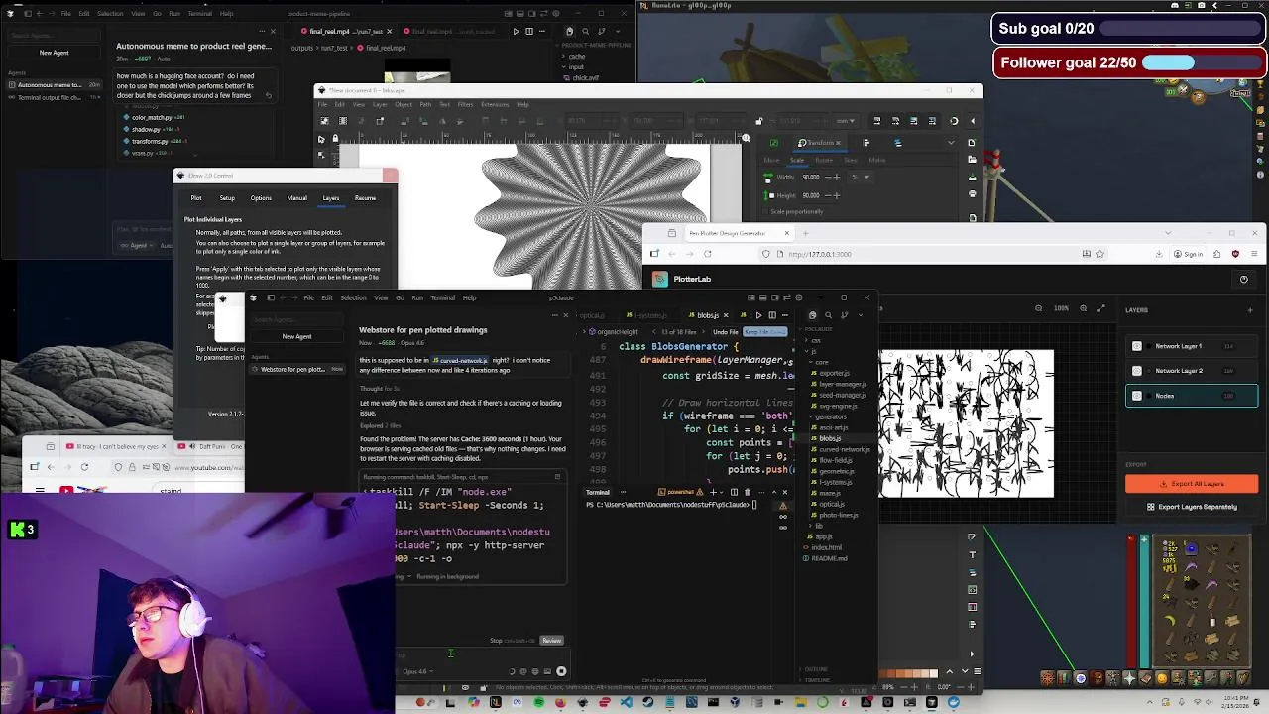Viewport: 1269px width, 714px height.
Task: Toggle visibility eye of Network Layer 2
Action: (x=1137, y=371)
